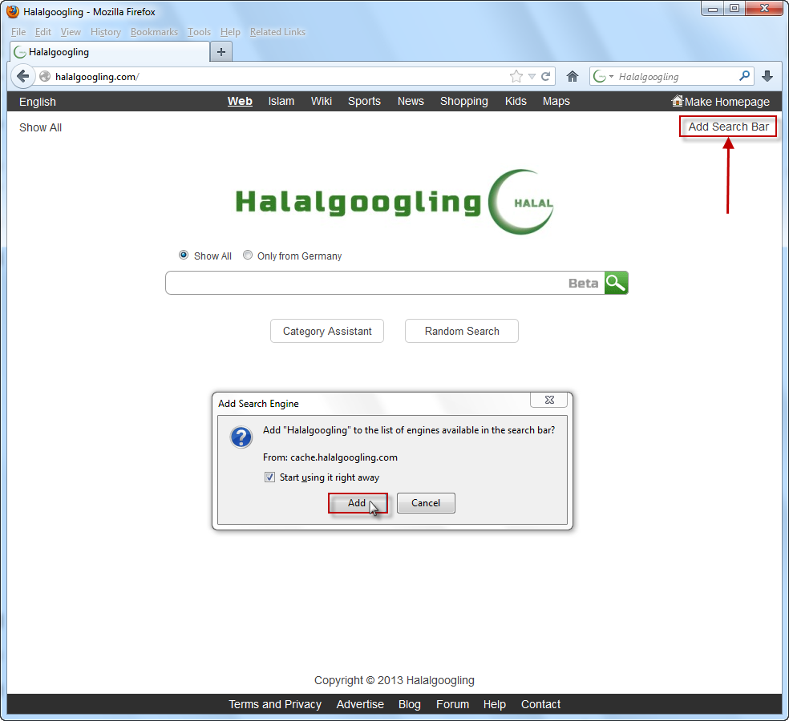Open the Blog footer link
The height and width of the screenshot is (721, 789).
[410, 704]
